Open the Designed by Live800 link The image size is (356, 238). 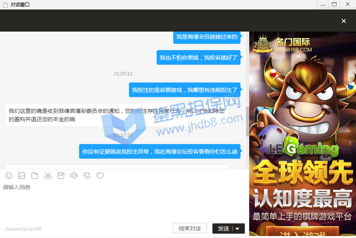click(23, 229)
